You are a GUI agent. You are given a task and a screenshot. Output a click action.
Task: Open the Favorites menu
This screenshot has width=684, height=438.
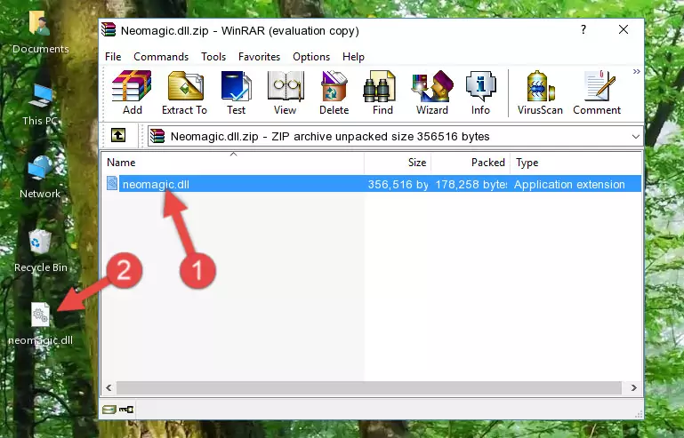pyautogui.click(x=259, y=57)
